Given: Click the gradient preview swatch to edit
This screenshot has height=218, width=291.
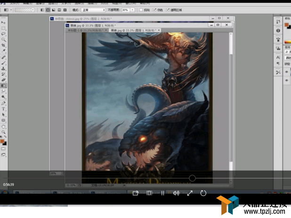Looking at the screenshot, I should pyautogui.click(x=23, y=10).
